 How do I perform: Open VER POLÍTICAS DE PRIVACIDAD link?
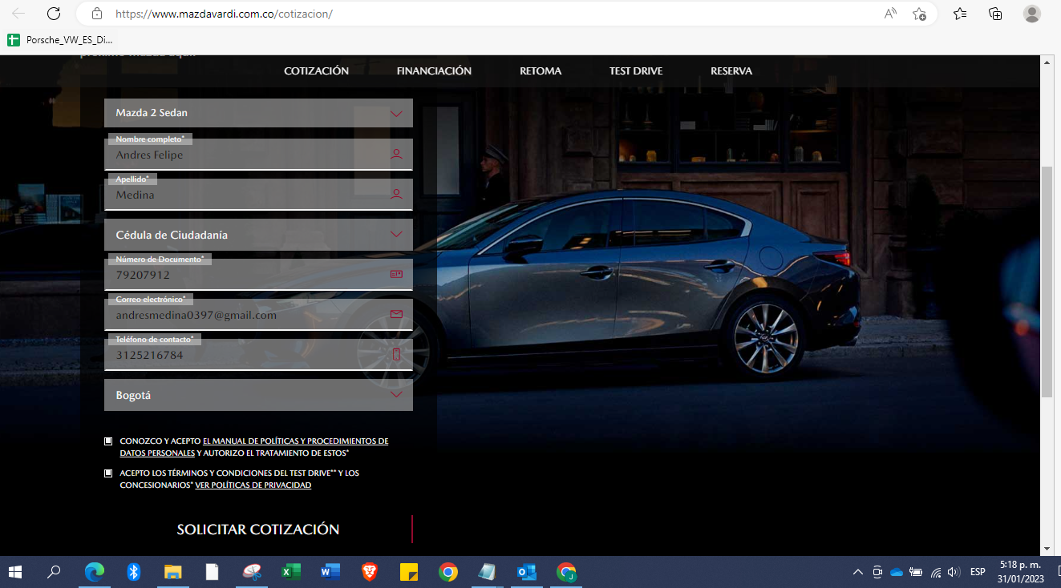point(253,485)
